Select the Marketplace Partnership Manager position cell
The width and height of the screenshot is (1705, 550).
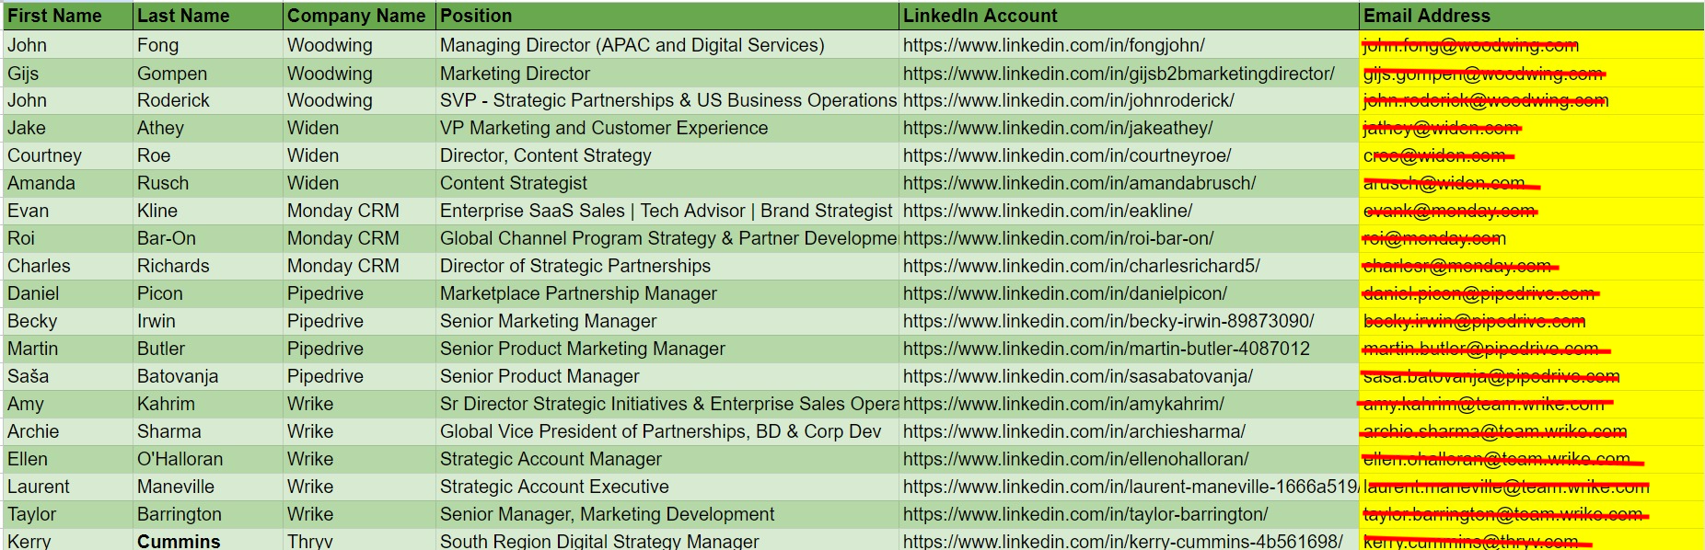pos(578,293)
